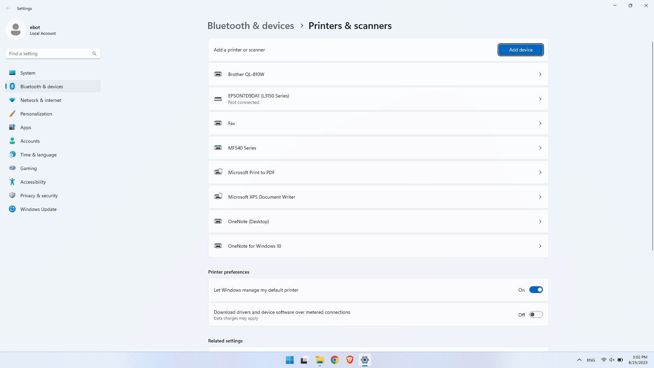654x368 pixels.
Task: Click the Privacy & security shield icon
Action: click(12, 195)
